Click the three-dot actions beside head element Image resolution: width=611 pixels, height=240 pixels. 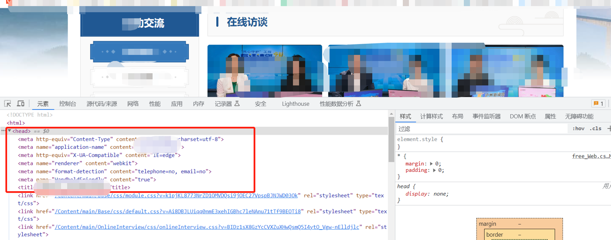(x=3, y=131)
